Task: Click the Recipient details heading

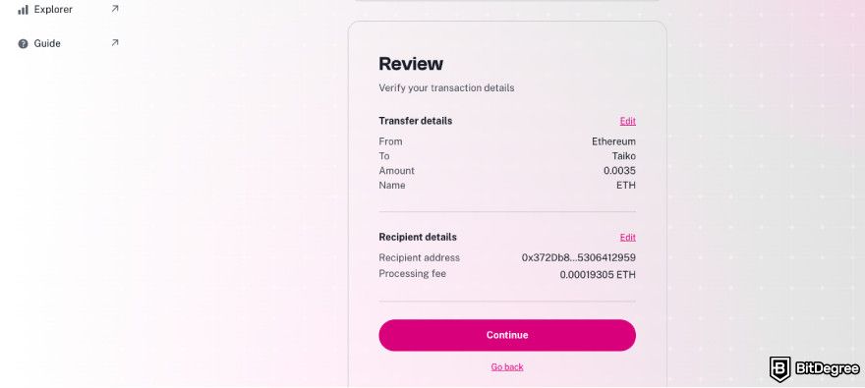Action: click(418, 237)
